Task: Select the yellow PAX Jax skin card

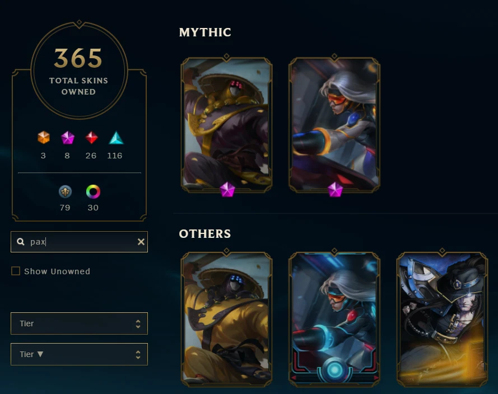Action: pyautogui.click(x=226, y=320)
